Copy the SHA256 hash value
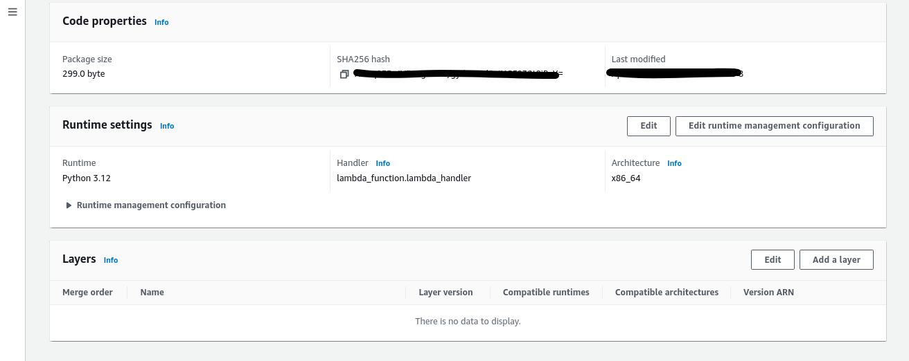 click(x=344, y=74)
